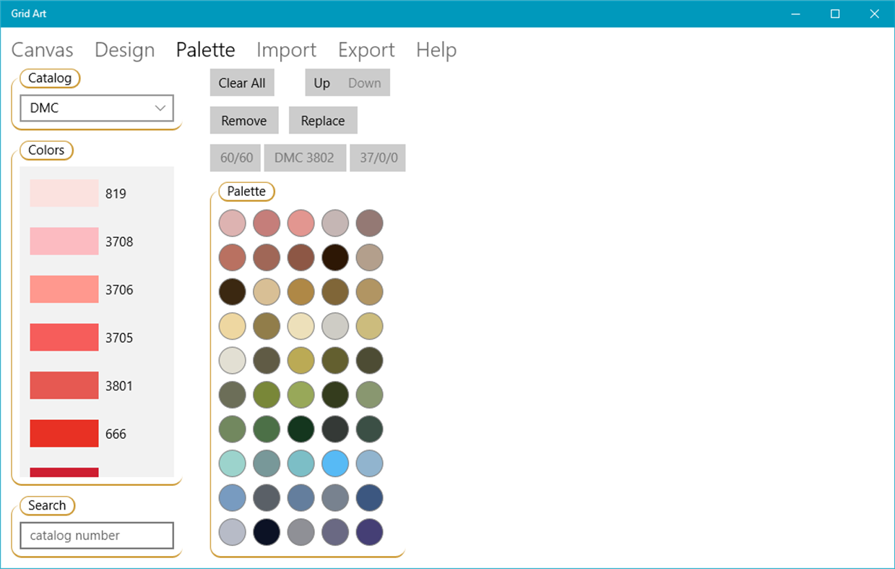
Task: Click the Replace button
Action: [x=323, y=120]
